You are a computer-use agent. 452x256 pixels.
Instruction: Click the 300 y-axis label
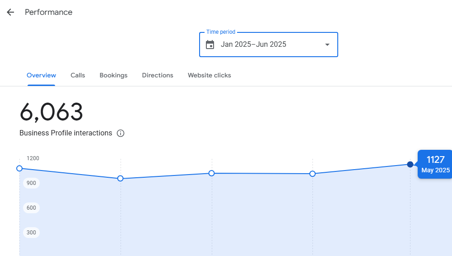click(x=32, y=233)
